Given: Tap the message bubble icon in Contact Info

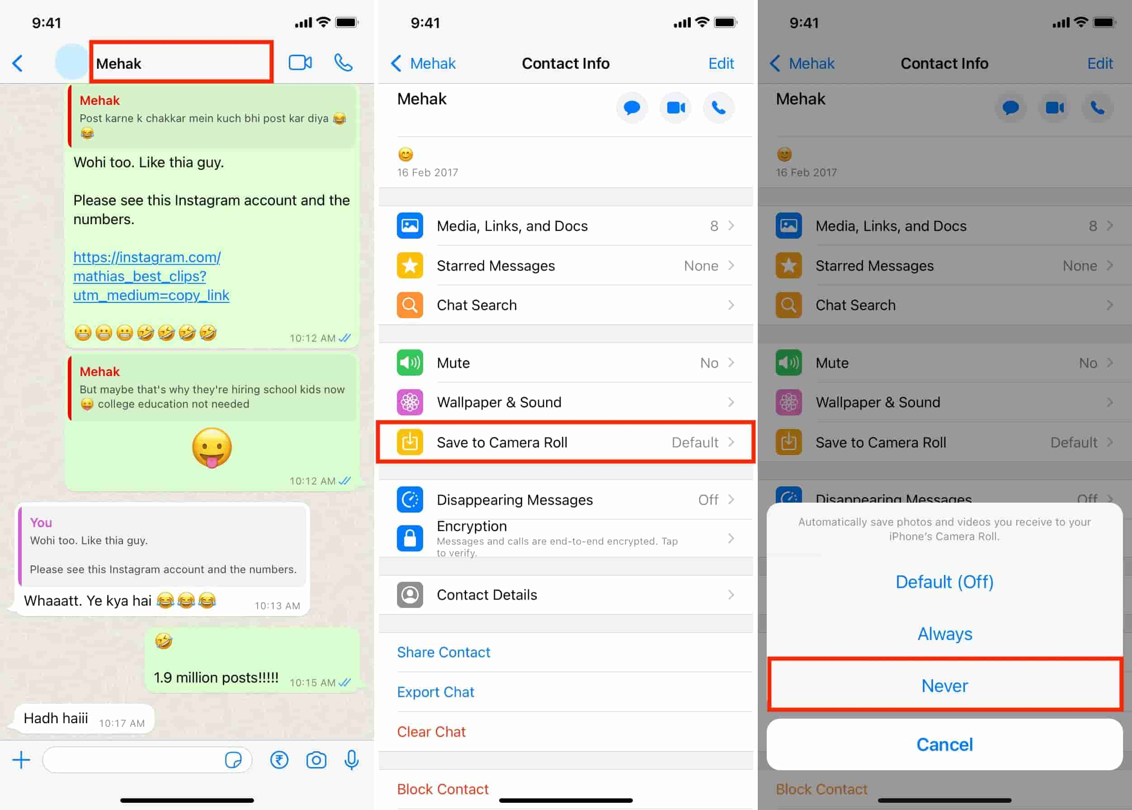Looking at the screenshot, I should [634, 106].
